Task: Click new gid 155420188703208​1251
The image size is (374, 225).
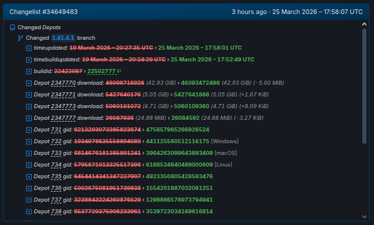Action: click(x=179, y=188)
